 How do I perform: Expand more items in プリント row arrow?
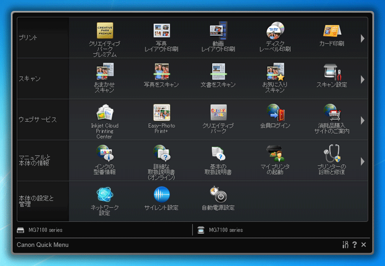point(363,39)
